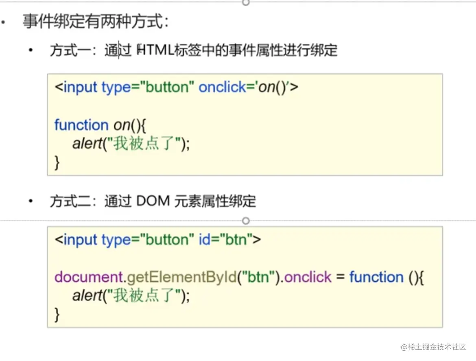476x361 pixels.
Task: Click the heading 事件绑定有两种方式
Action: click(96, 22)
